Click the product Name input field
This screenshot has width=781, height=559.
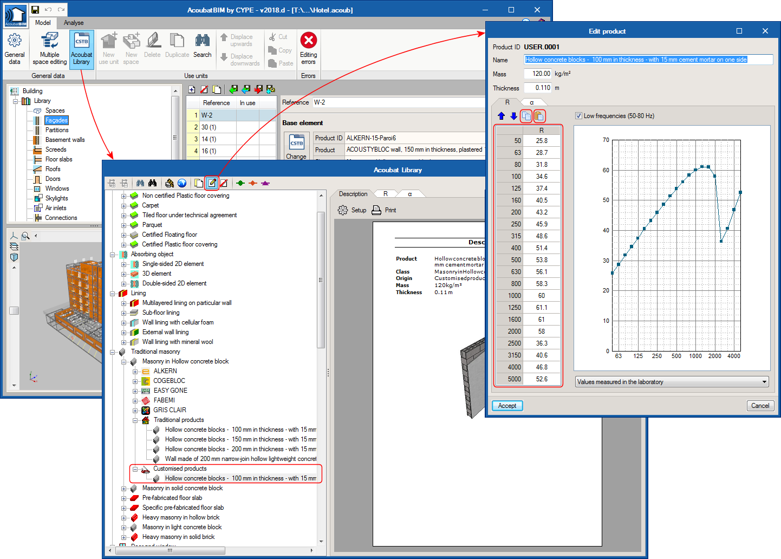pos(648,60)
